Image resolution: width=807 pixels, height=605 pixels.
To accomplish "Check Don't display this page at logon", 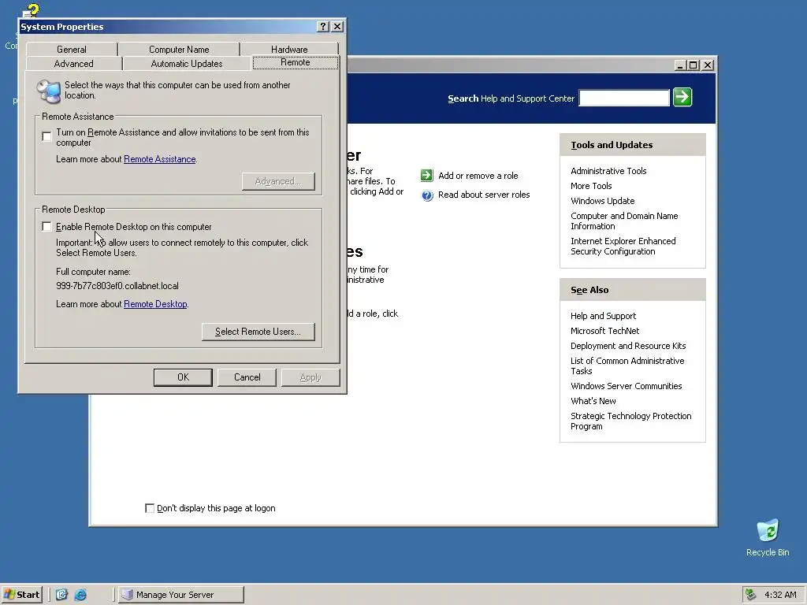I will [x=150, y=508].
